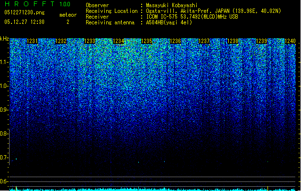Click the 0.8 kHz axis label
301x191 pixels.
point(4,134)
